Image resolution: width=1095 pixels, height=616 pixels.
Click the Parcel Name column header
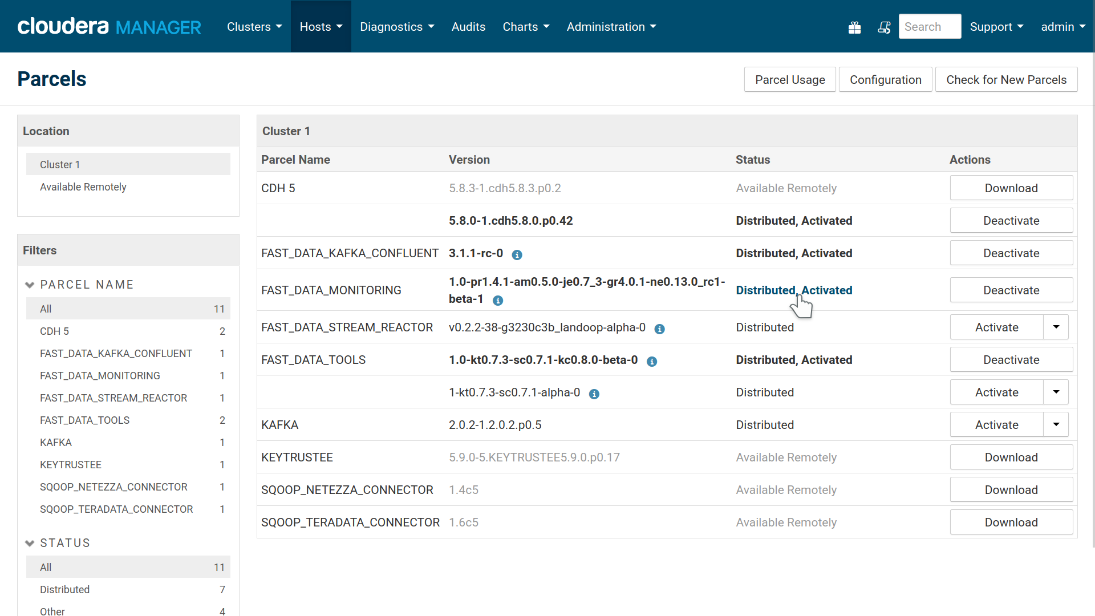(295, 159)
